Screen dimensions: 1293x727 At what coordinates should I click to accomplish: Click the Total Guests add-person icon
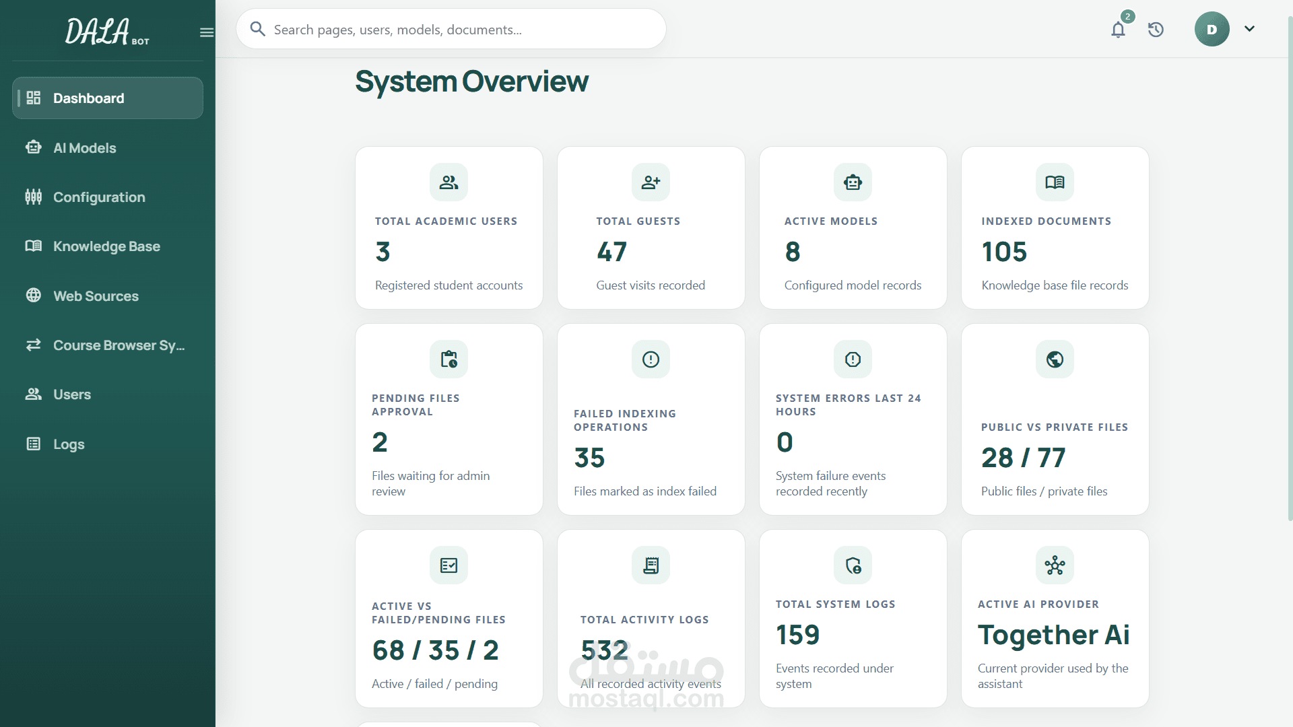pyautogui.click(x=651, y=182)
